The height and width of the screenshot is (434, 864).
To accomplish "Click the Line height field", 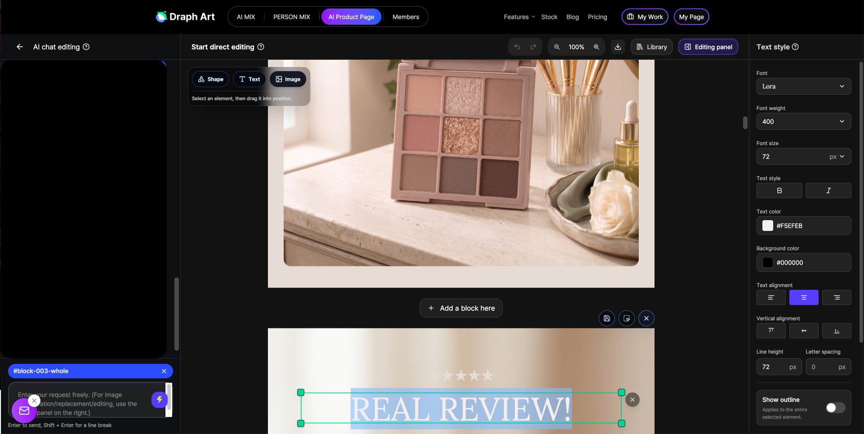I will 779,367.
